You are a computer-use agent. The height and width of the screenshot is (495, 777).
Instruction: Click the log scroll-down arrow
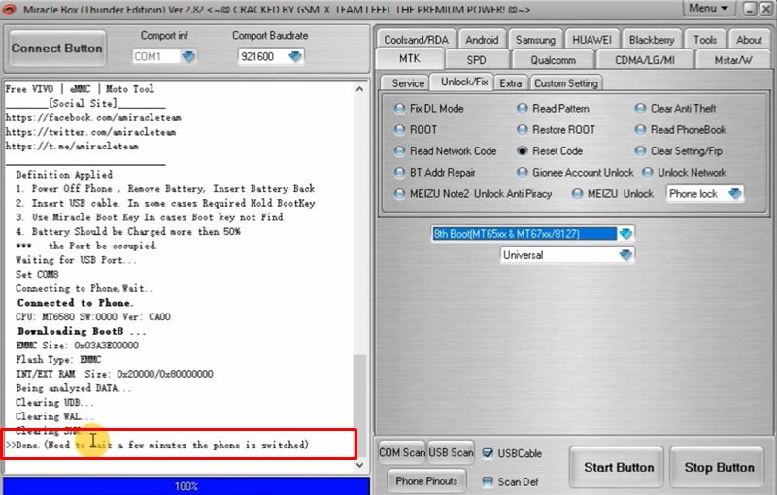coord(359,465)
